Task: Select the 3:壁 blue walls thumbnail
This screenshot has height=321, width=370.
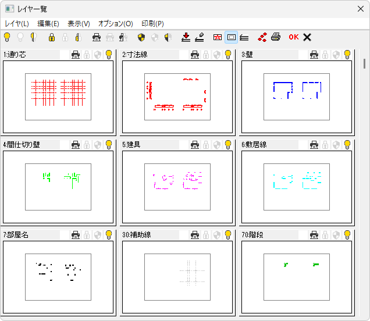Action: point(297,97)
